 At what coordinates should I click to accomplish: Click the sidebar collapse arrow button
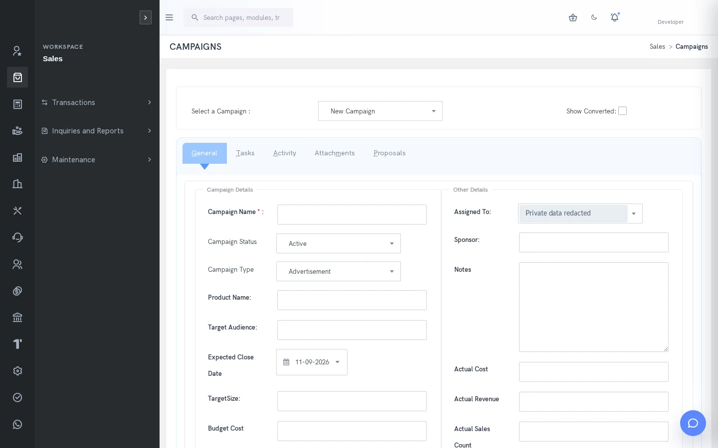point(146,17)
